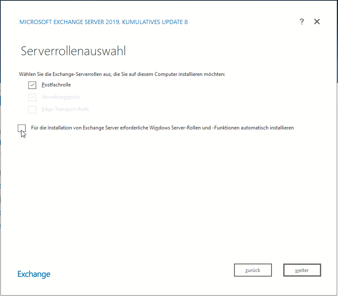Open help with the question mark icon
338x296 pixels.
[x=302, y=22]
